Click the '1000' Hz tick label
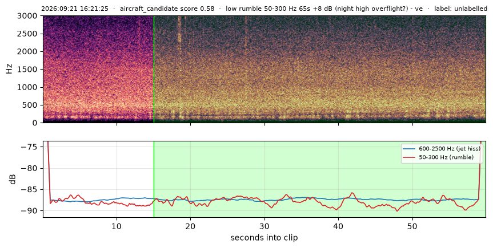Viewport: 493px width, 248px height. pos(29,87)
